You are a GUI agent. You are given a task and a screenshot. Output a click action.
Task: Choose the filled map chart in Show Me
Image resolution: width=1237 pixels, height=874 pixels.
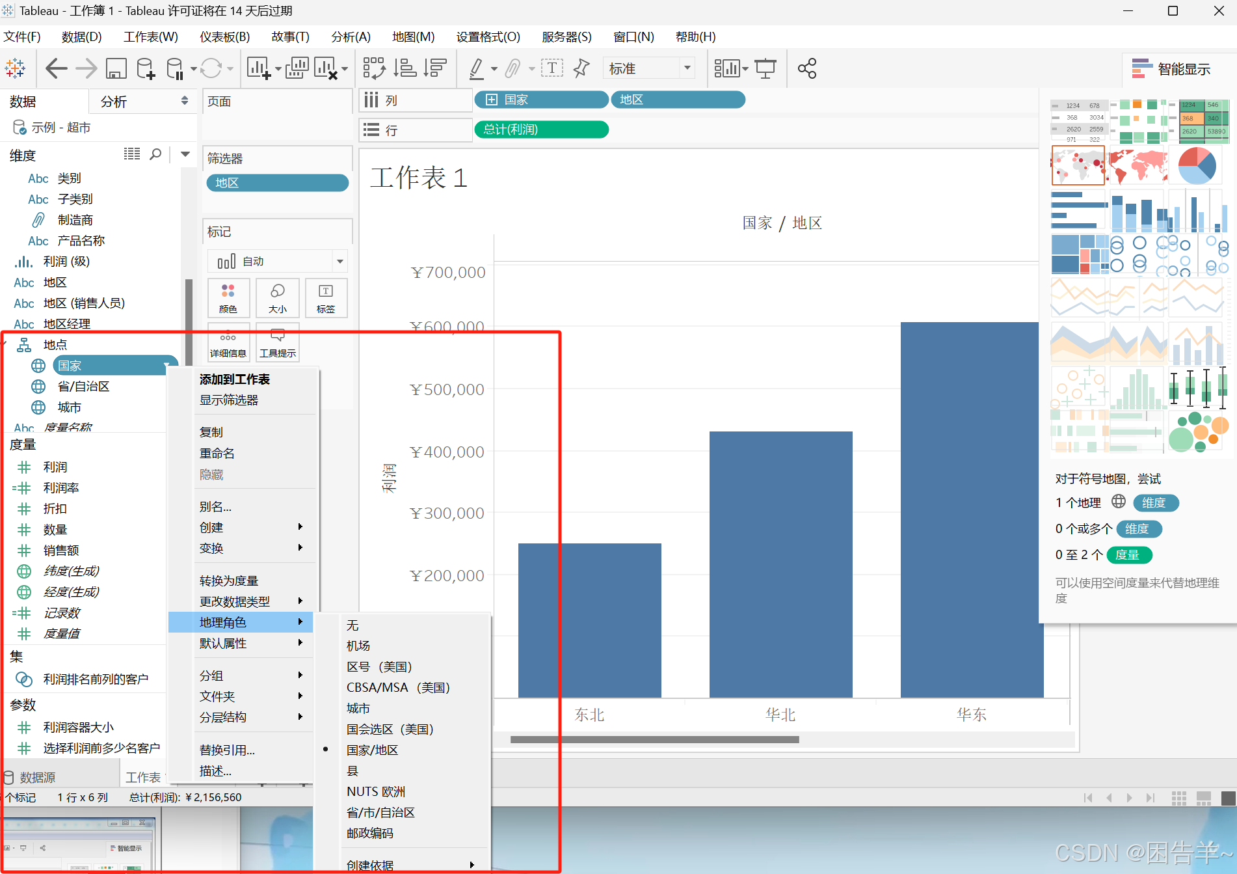pyautogui.click(x=1138, y=165)
